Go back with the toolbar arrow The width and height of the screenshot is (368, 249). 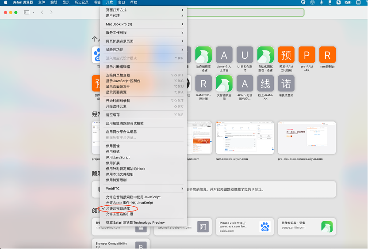(42, 12)
